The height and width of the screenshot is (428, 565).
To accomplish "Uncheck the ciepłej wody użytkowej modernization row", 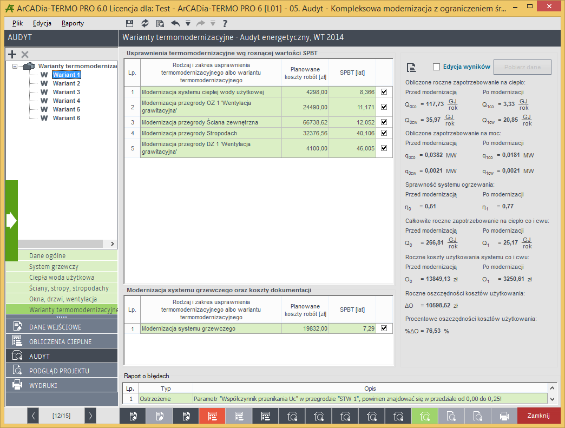I will tap(384, 92).
